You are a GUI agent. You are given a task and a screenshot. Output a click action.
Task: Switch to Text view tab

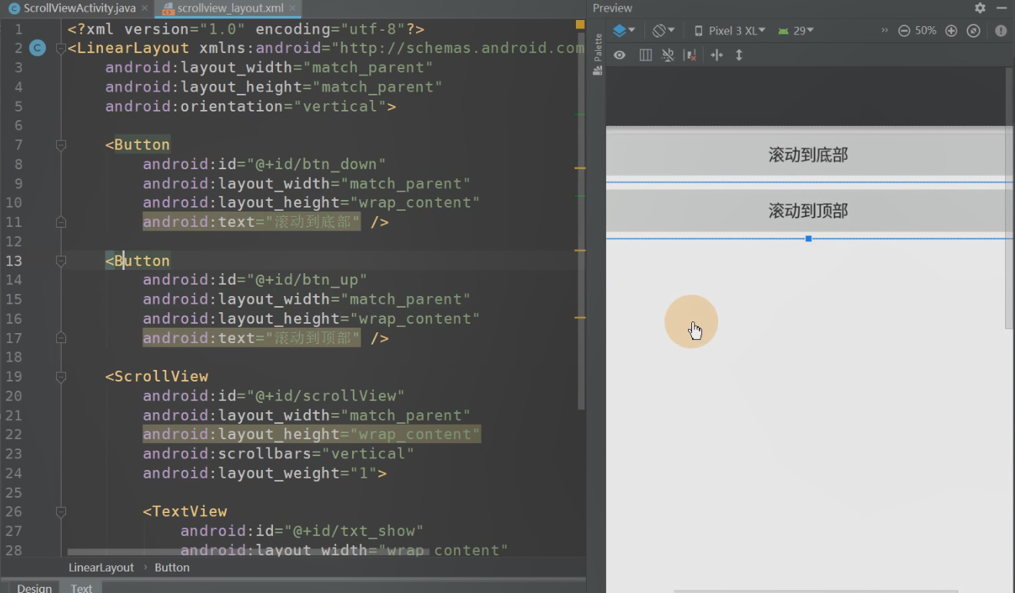(x=82, y=588)
